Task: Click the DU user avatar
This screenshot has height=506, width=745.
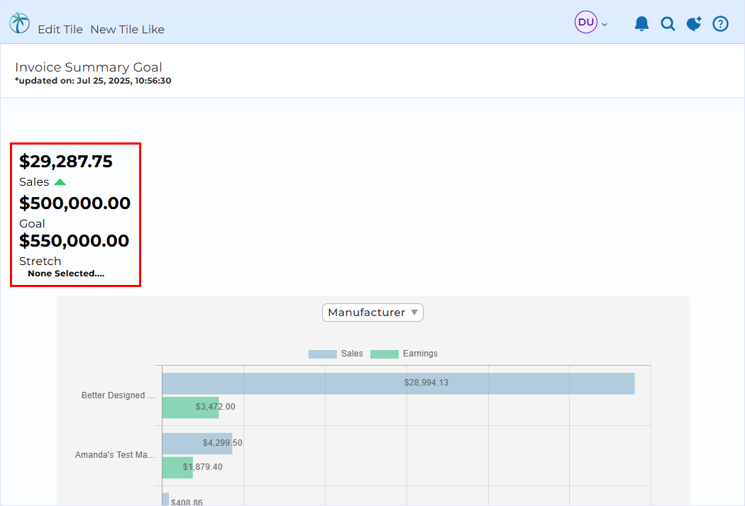Action: (x=586, y=22)
